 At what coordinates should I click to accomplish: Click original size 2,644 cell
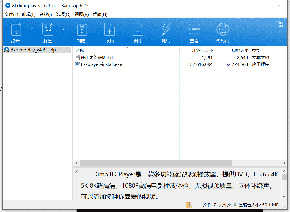pos(242,58)
